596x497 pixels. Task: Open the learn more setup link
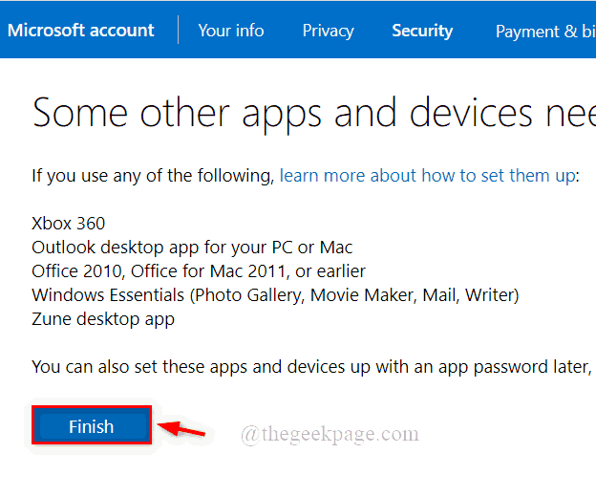coord(429,176)
